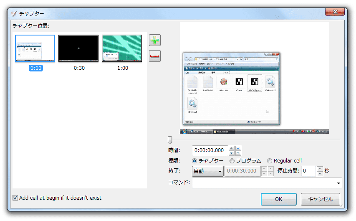Select the 1:00 chapter thumbnail
Image resolution: width=356 pixels, height=221 pixels.
[122, 48]
